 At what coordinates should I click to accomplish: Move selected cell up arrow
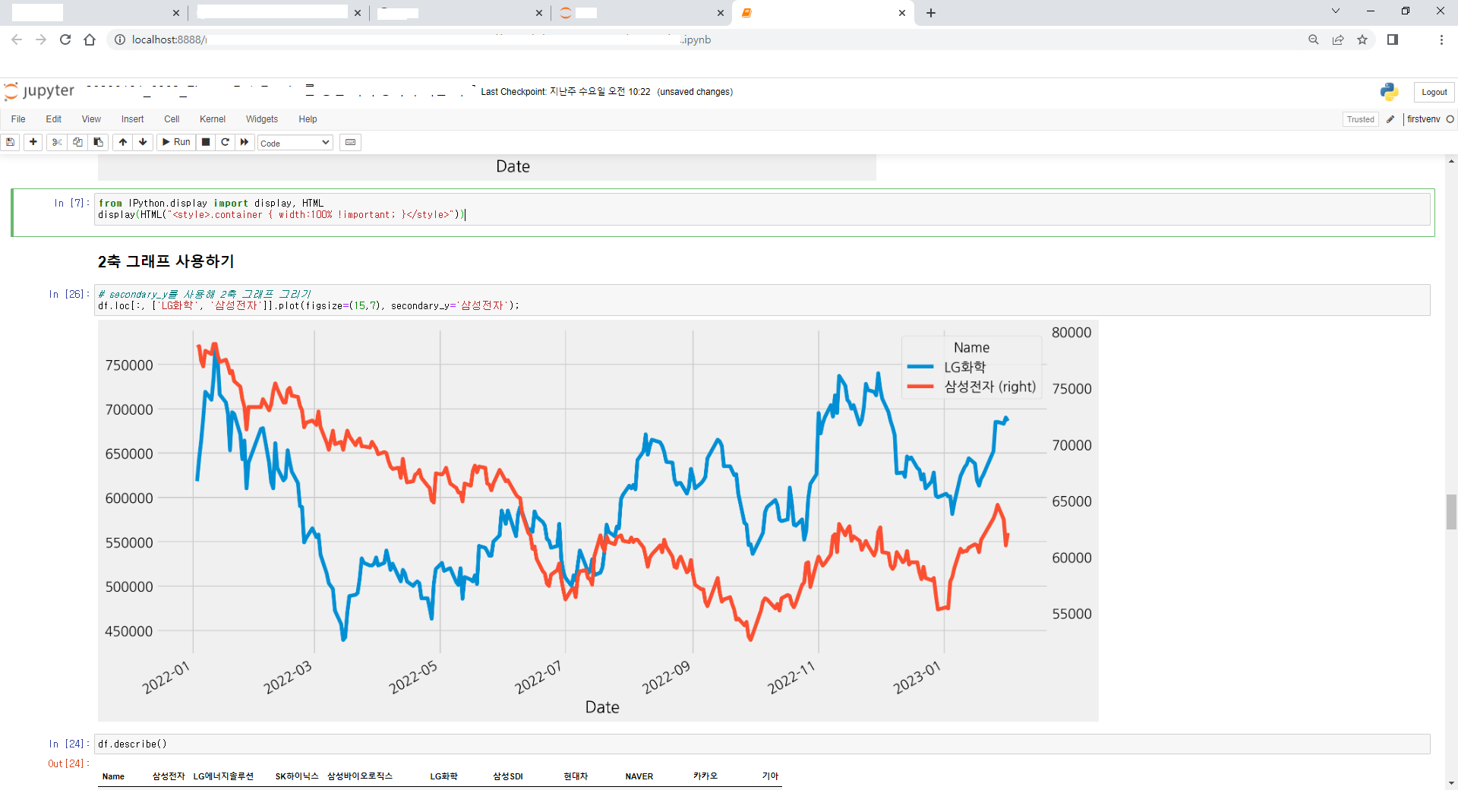(x=123, y=142)
